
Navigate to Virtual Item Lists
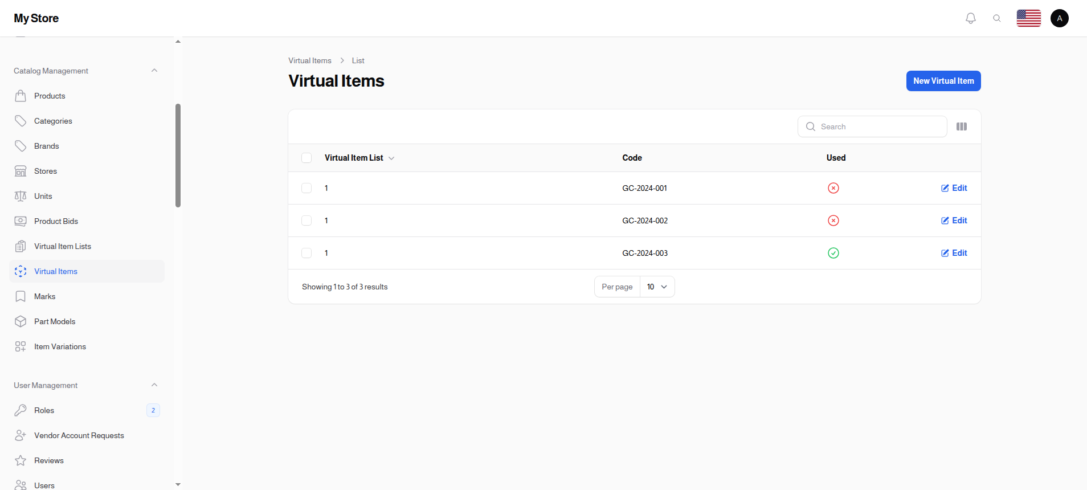[x=87, y=246]
